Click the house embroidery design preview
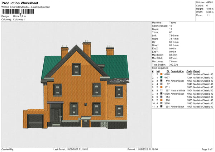Image resolution: width=215 pixels, height=152 pixels. (x=76, y=85)
